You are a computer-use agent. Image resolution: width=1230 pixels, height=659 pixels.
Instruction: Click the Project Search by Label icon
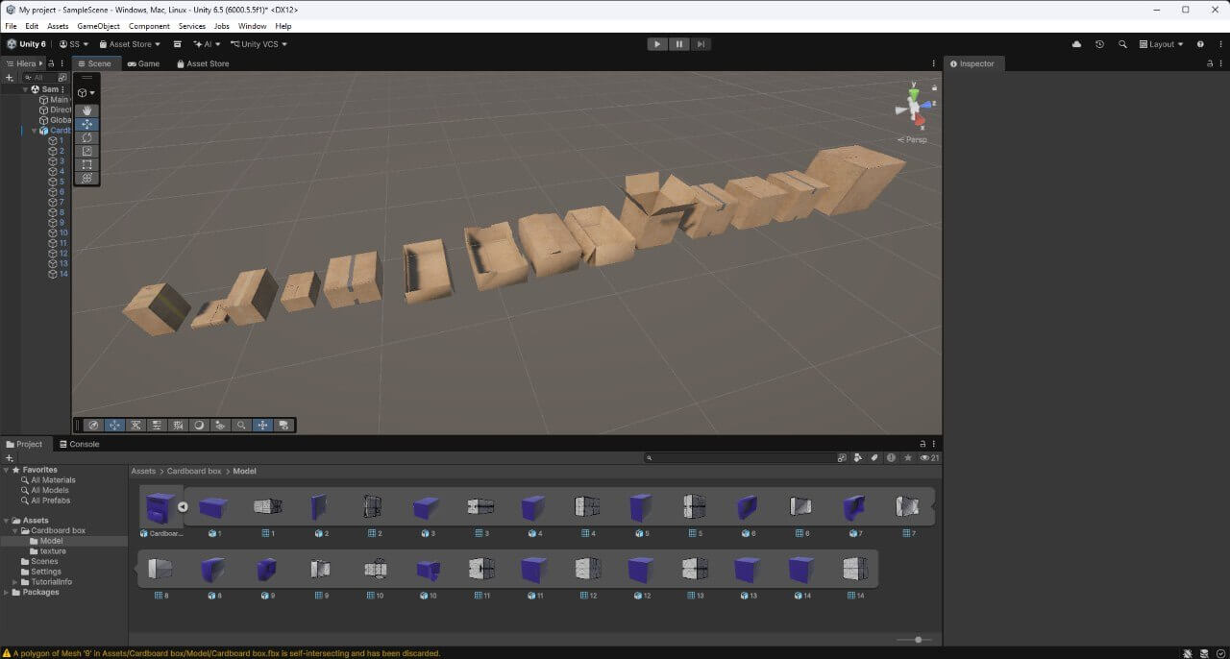pos(874,458)
